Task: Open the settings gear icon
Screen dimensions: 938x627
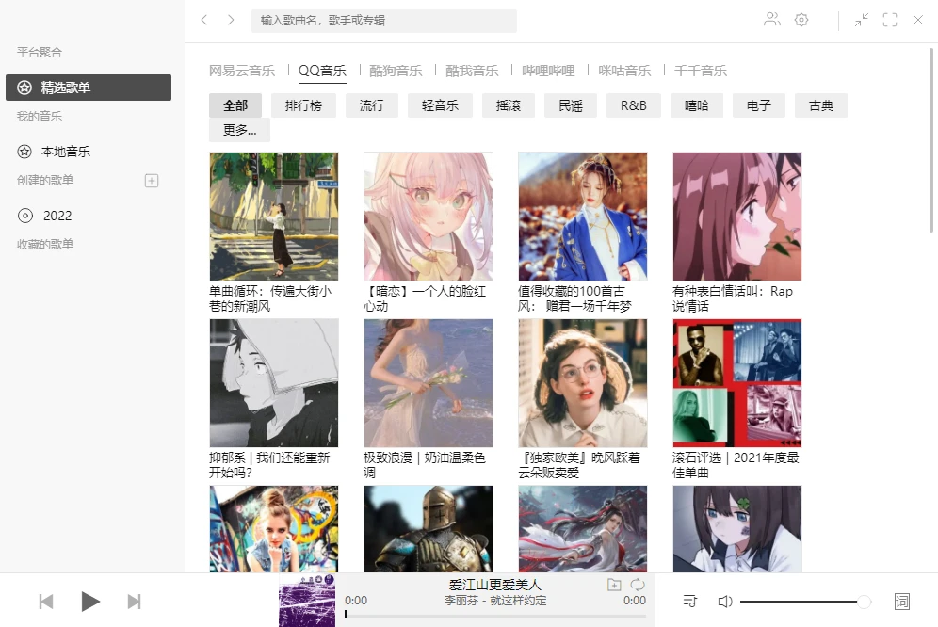Action: point(801,20)
